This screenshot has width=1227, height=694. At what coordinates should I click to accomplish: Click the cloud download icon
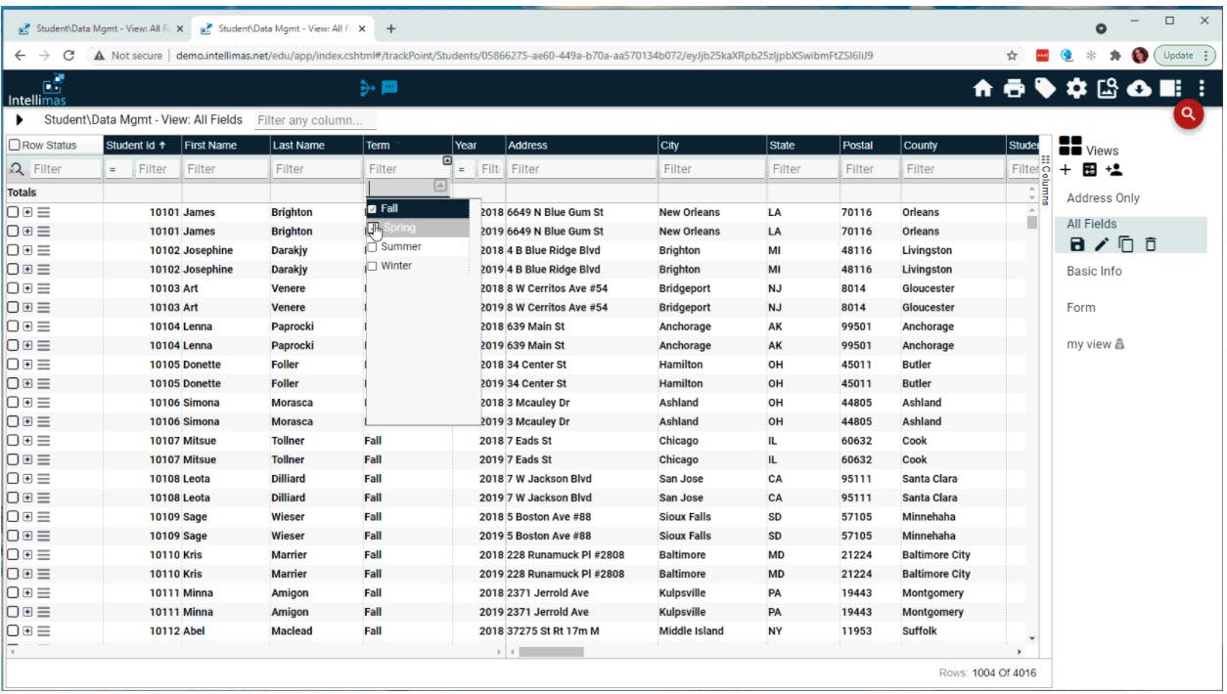tap(1139, 89)
